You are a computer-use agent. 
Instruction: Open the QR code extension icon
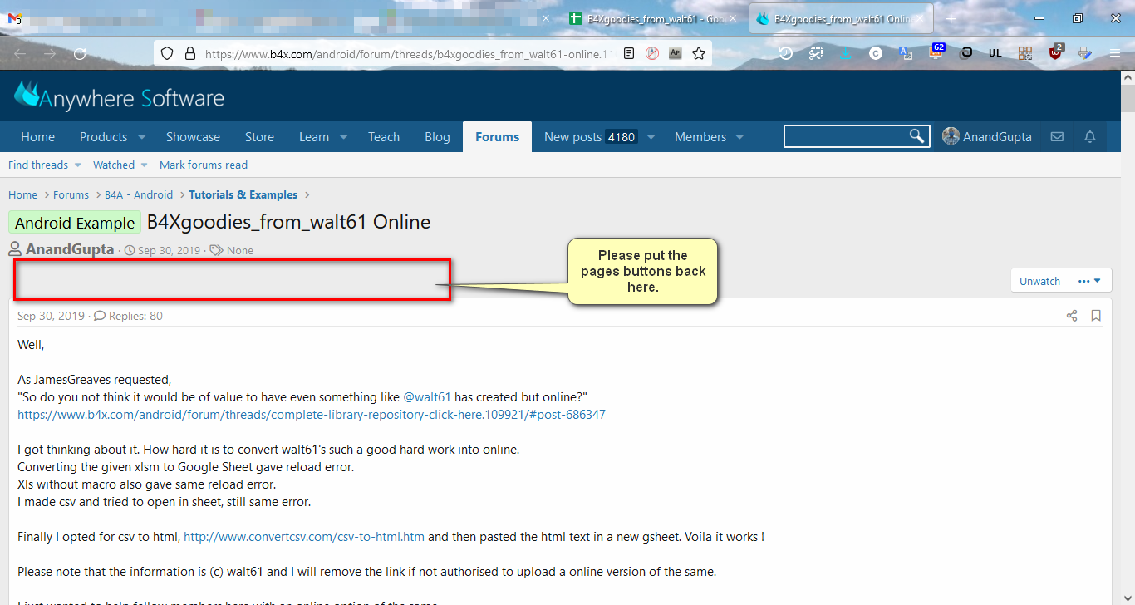click(1025, 53)
